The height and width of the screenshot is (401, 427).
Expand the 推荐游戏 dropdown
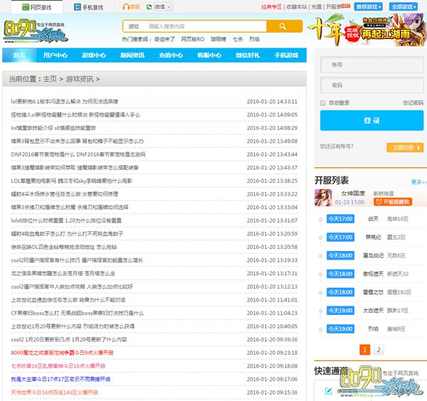pyautogui.click(x=369, y=6)
